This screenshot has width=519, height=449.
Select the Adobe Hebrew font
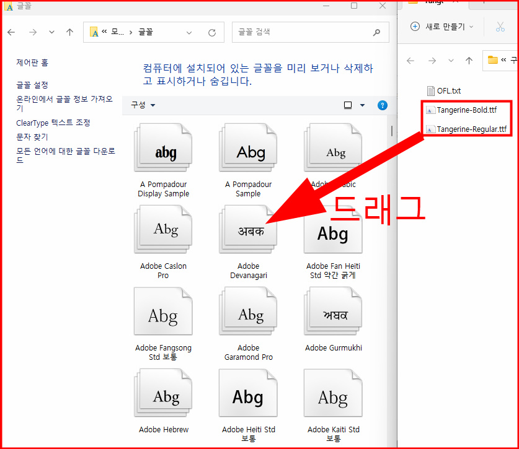point(163,401)
